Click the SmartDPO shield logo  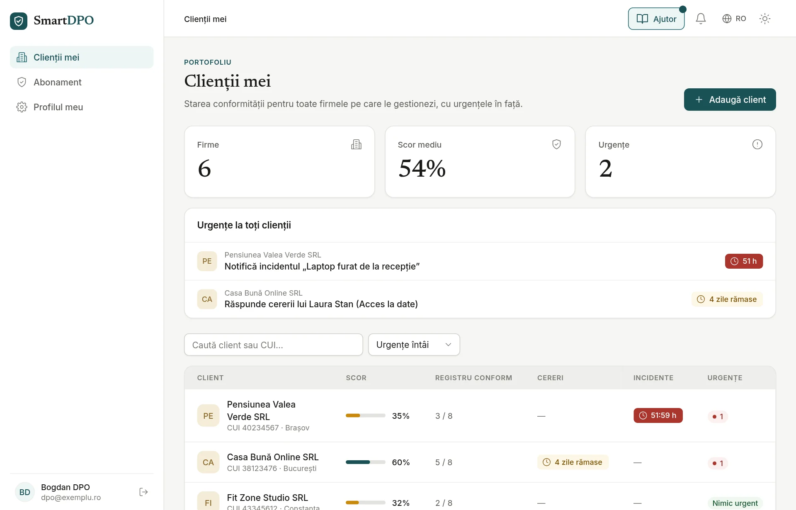(19, 21)
